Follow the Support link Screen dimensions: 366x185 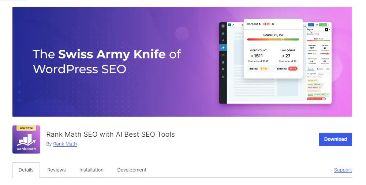coord(343,170)
